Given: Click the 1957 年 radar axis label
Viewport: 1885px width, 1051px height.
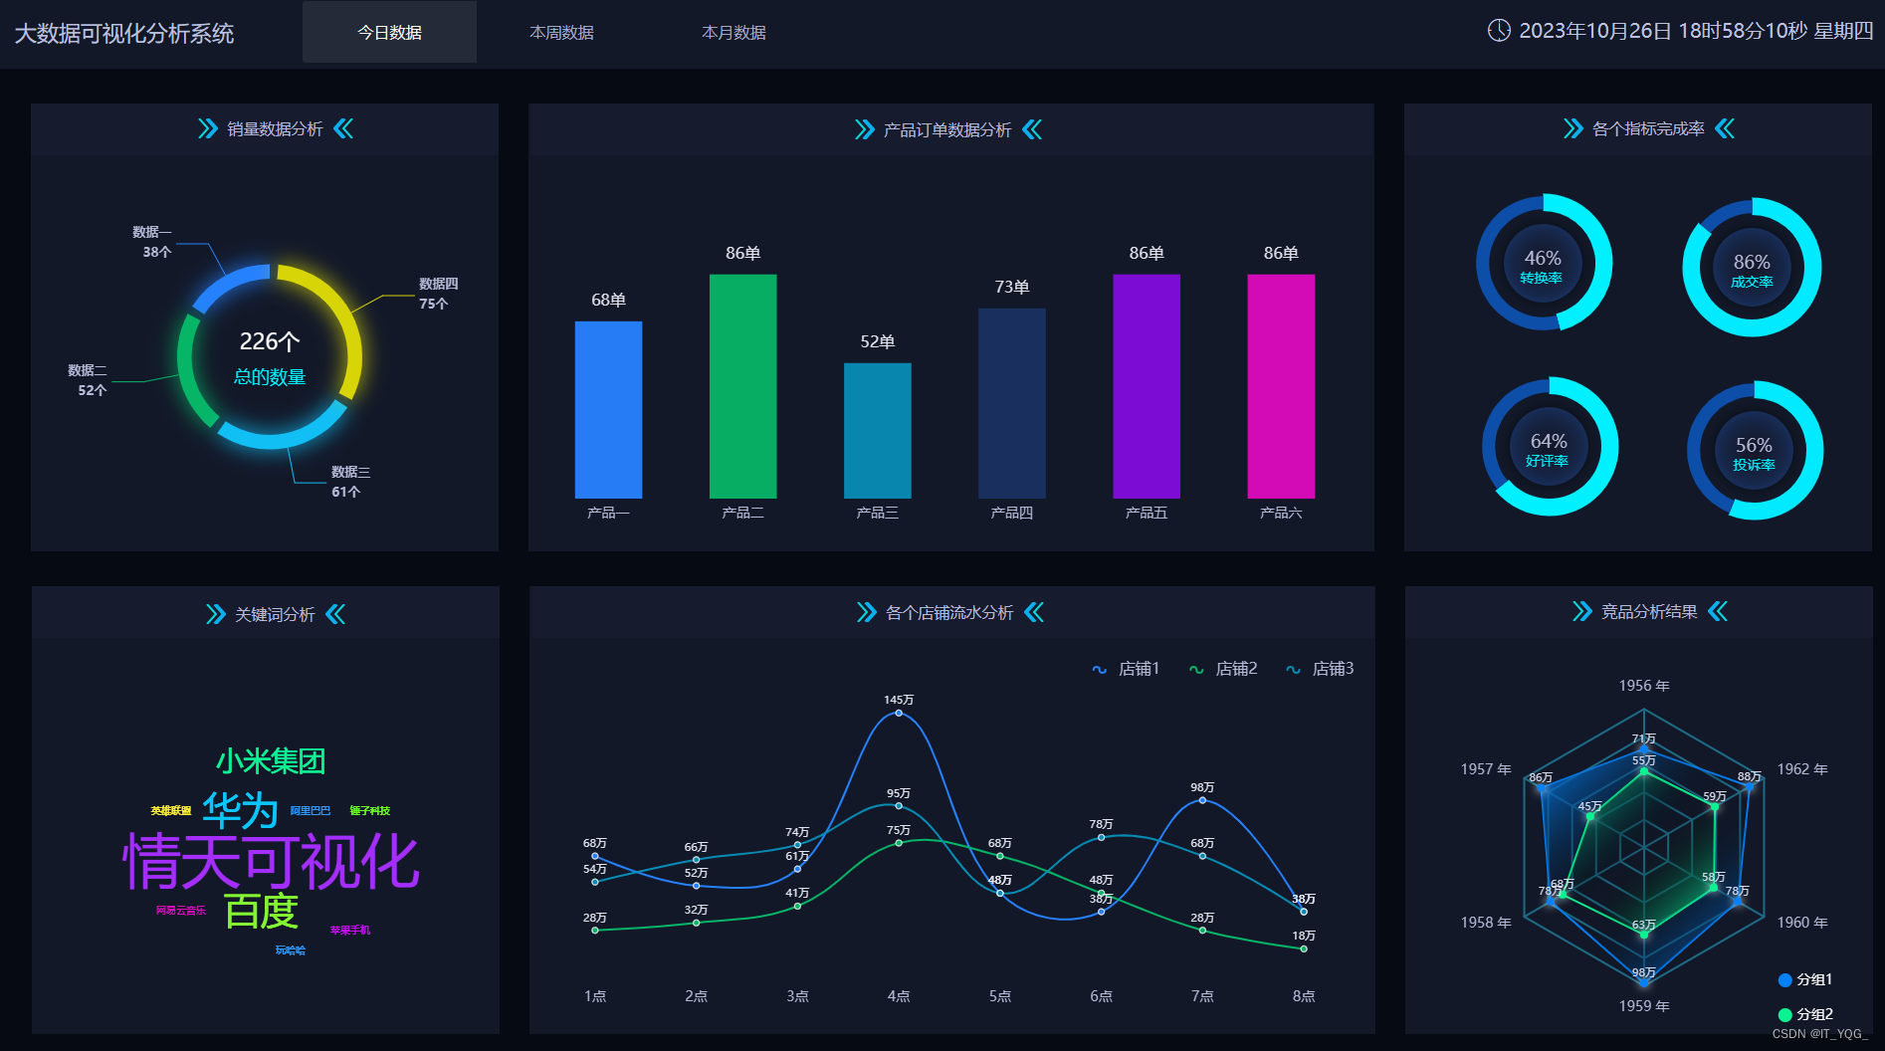Looking at the screenshot, I should click(1486, 769).
